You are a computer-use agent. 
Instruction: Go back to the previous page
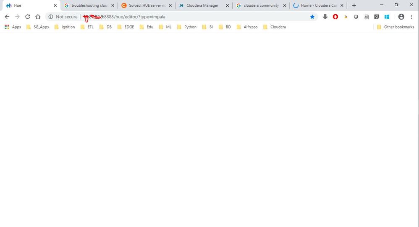tap(7, 17)
